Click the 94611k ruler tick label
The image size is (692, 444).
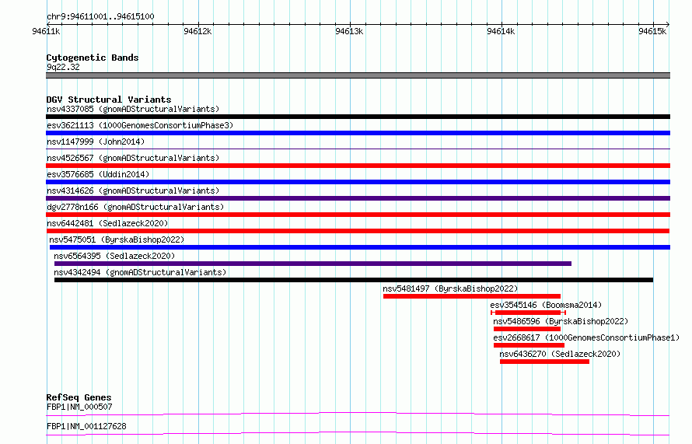pos(46,31)
